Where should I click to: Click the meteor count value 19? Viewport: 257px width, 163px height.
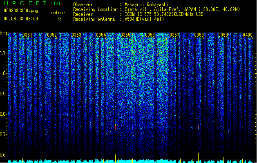tap(59, 19)
